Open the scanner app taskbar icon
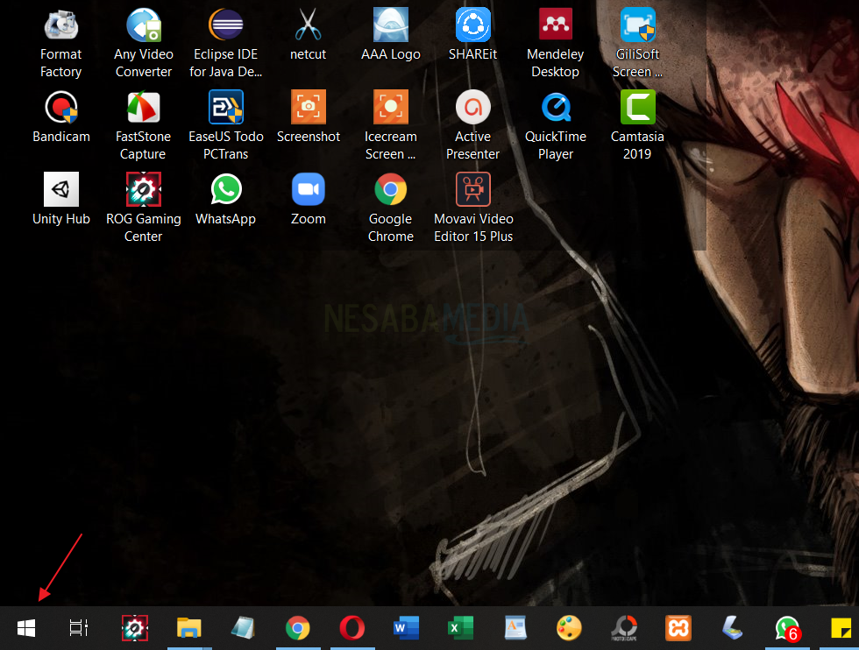 click(x=733, y=628)
